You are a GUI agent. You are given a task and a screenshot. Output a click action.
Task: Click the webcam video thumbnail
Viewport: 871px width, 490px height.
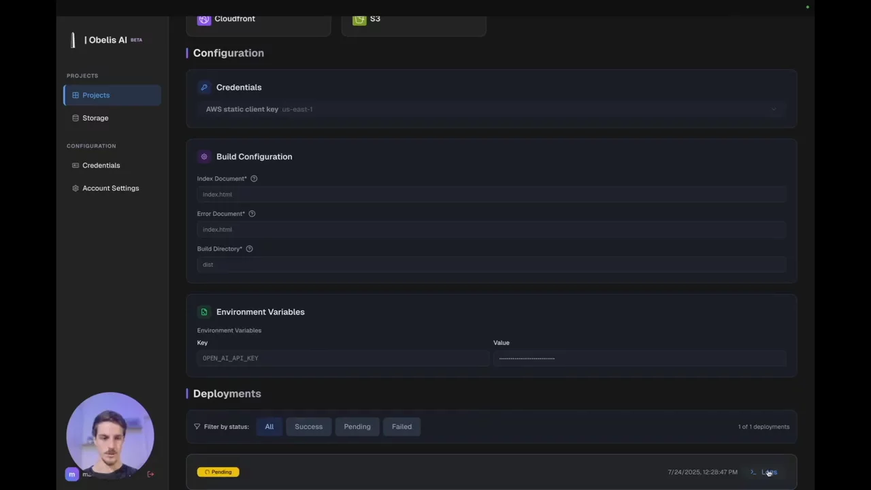(x=110, y=436)
